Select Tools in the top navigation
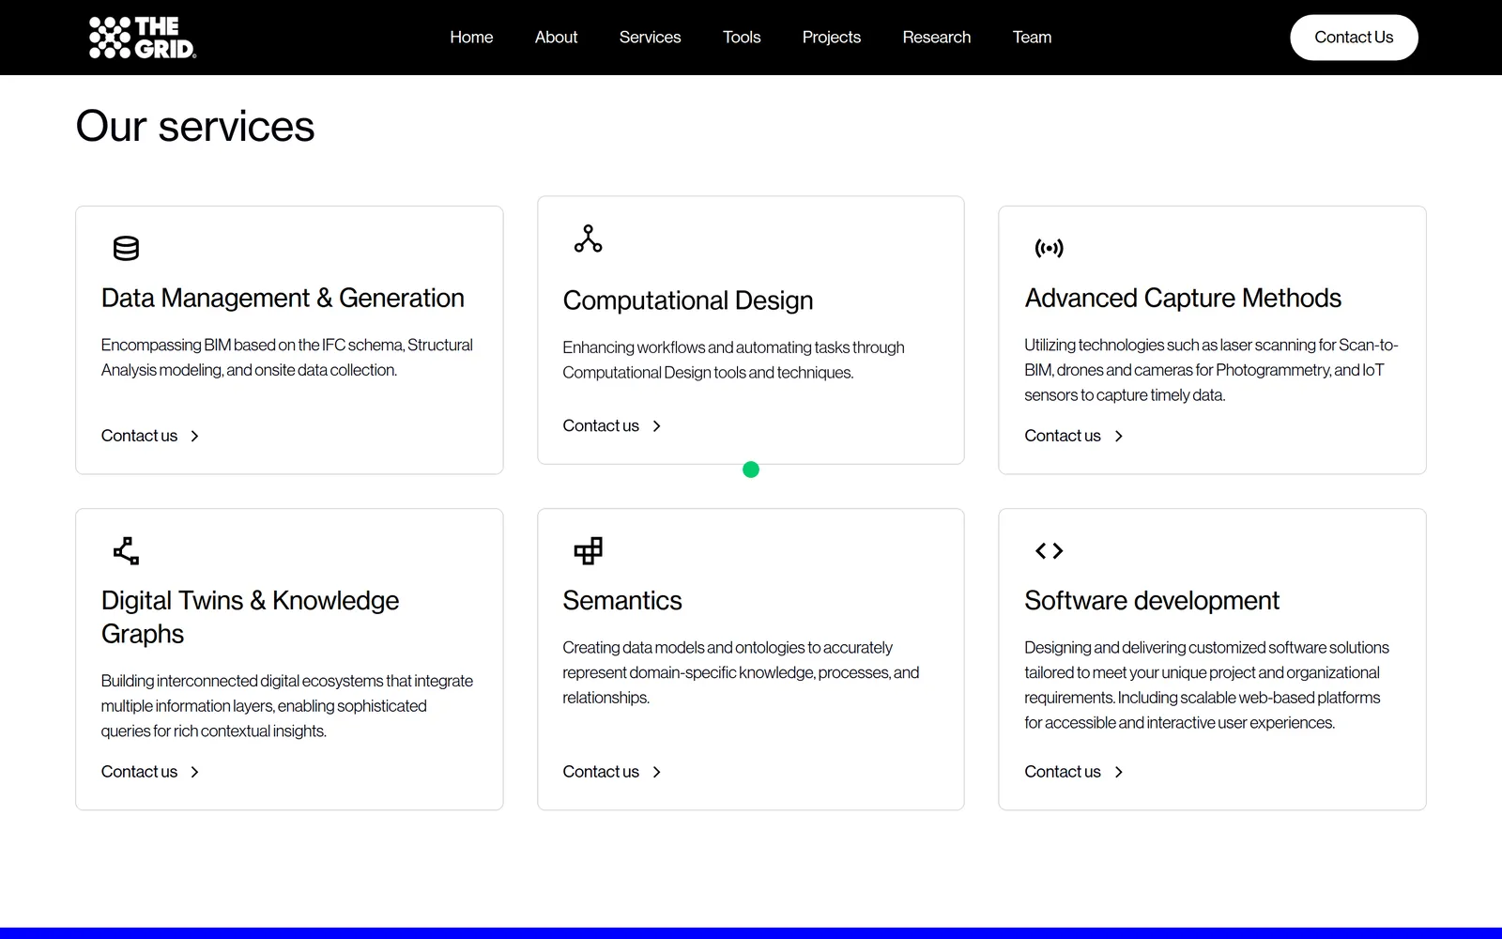This screenshot has width=1502, height=939. tap(742, 38)
